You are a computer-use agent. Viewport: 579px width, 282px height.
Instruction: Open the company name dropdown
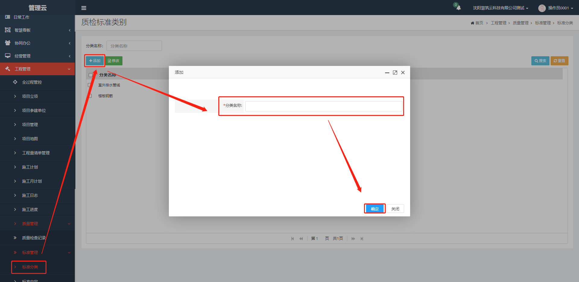[500, 8]
